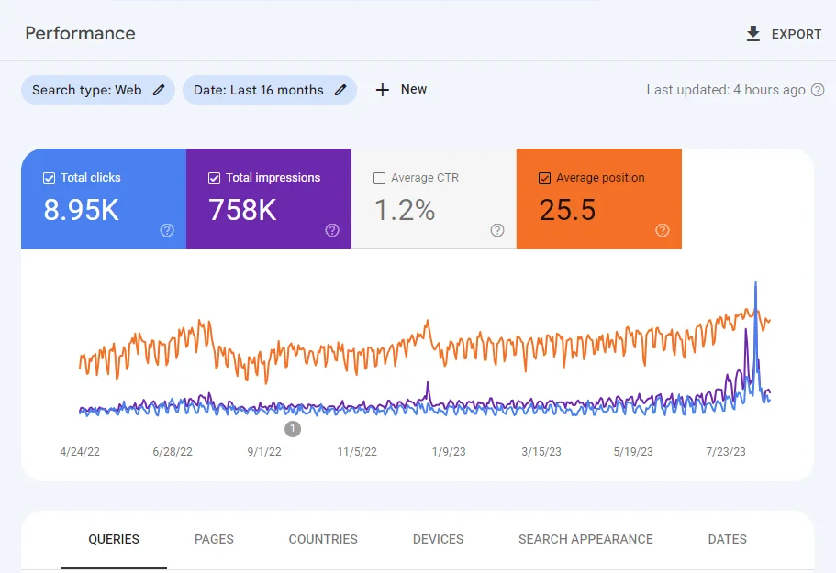836x573 pixels.
Task: Uncheck the Total impressions checkbox
Action: [215, 178]
